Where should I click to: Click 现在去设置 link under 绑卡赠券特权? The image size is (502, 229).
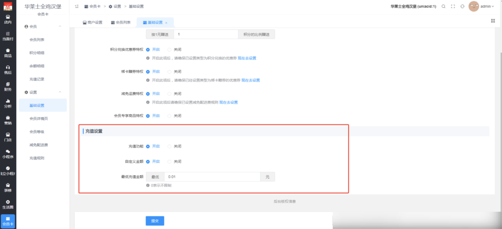click(249, 80)
